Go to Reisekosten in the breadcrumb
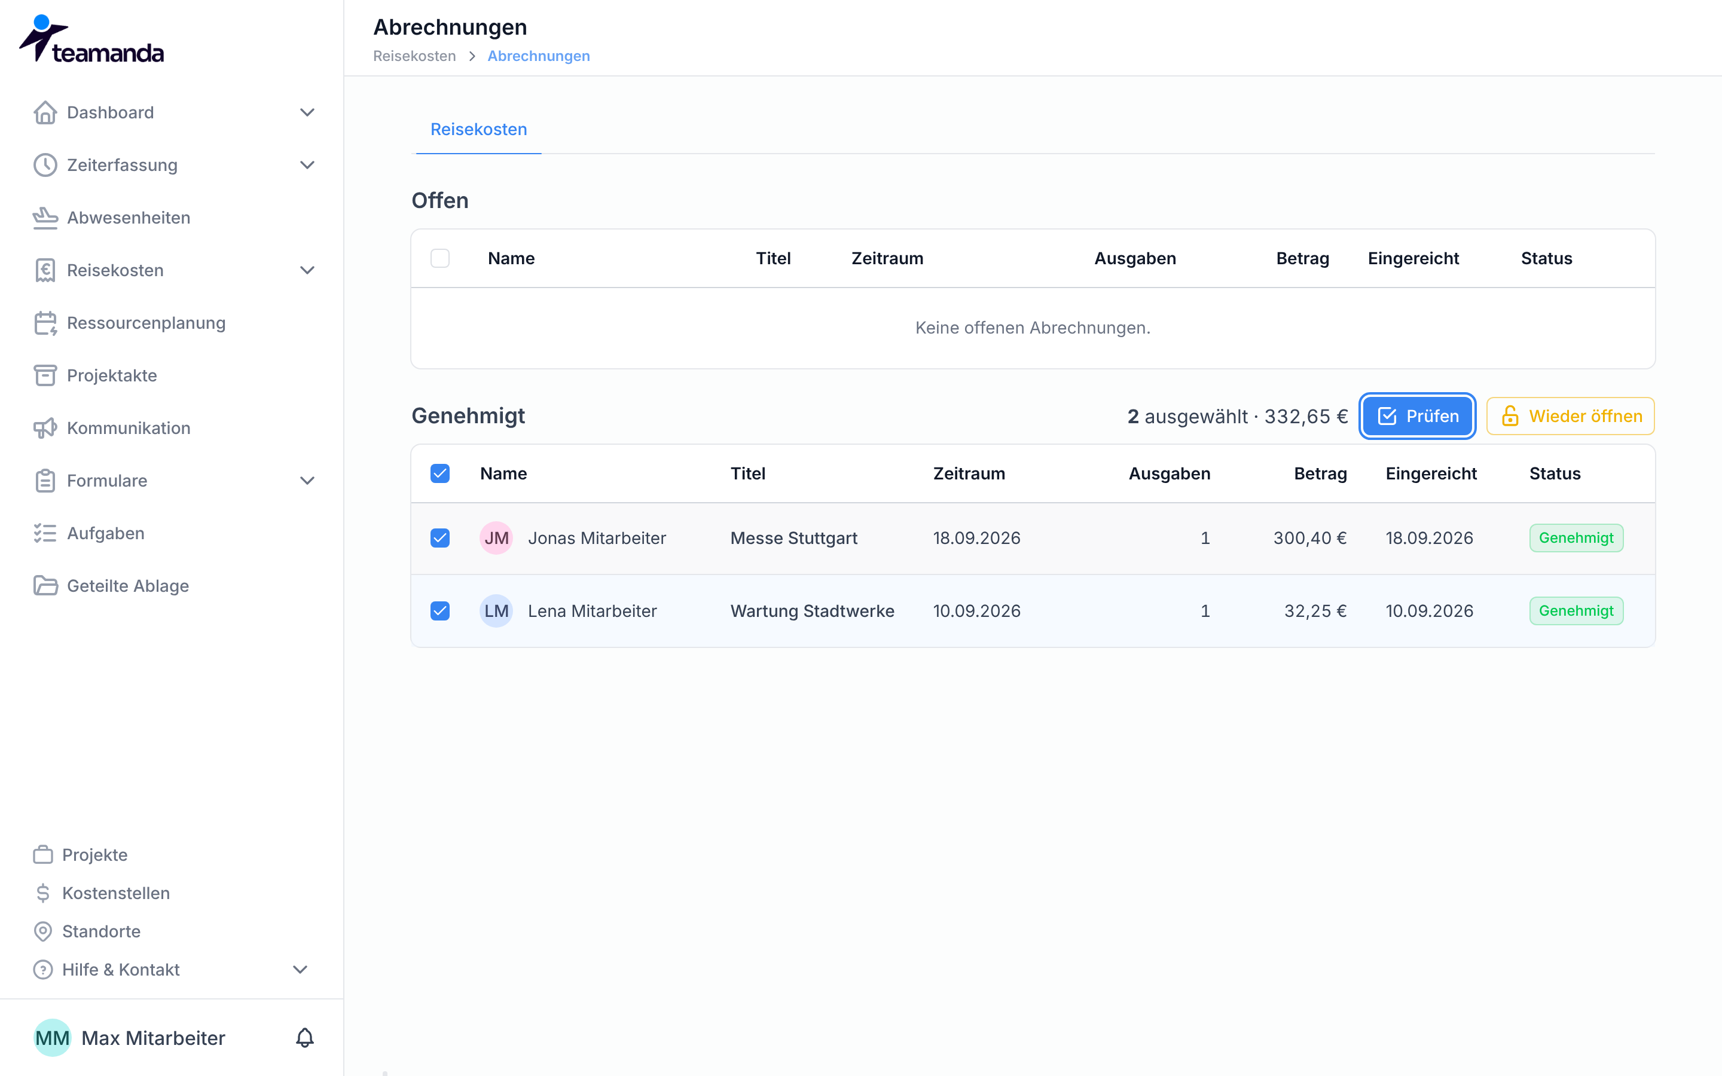 coord(415,56)
